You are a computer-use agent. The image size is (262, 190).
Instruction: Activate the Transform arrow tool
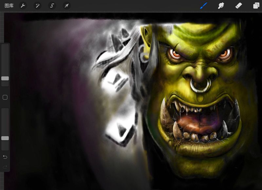[x=66, y=6]
